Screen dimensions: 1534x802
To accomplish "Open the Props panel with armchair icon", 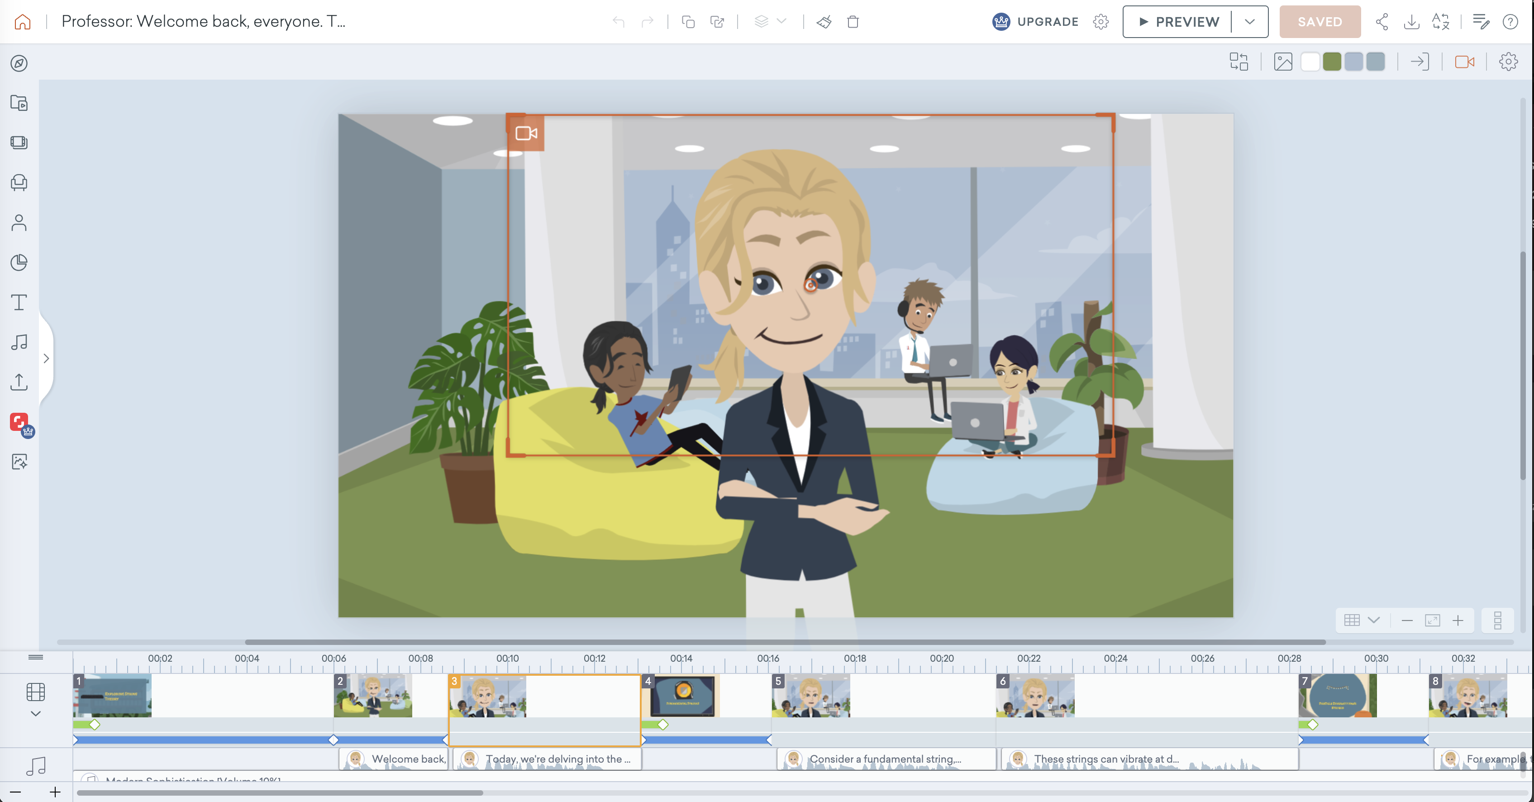I will 19,182.
